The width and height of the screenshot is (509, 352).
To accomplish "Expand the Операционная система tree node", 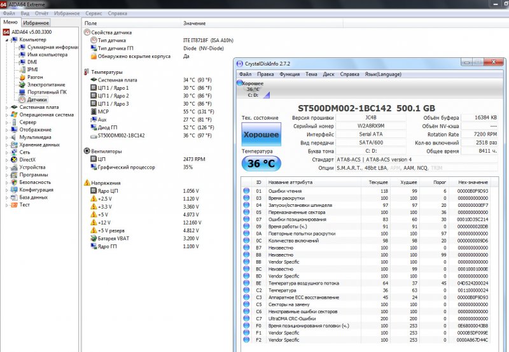I will coord(7,115).
